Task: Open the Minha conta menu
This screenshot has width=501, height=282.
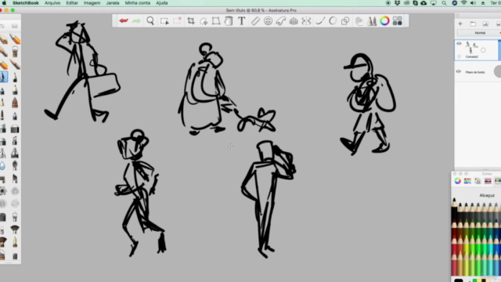Action: click(138, 3)
